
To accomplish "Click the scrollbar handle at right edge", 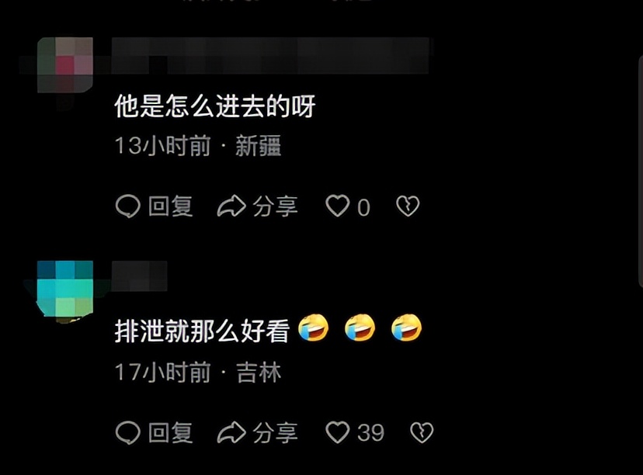I will tap(641, 172).
